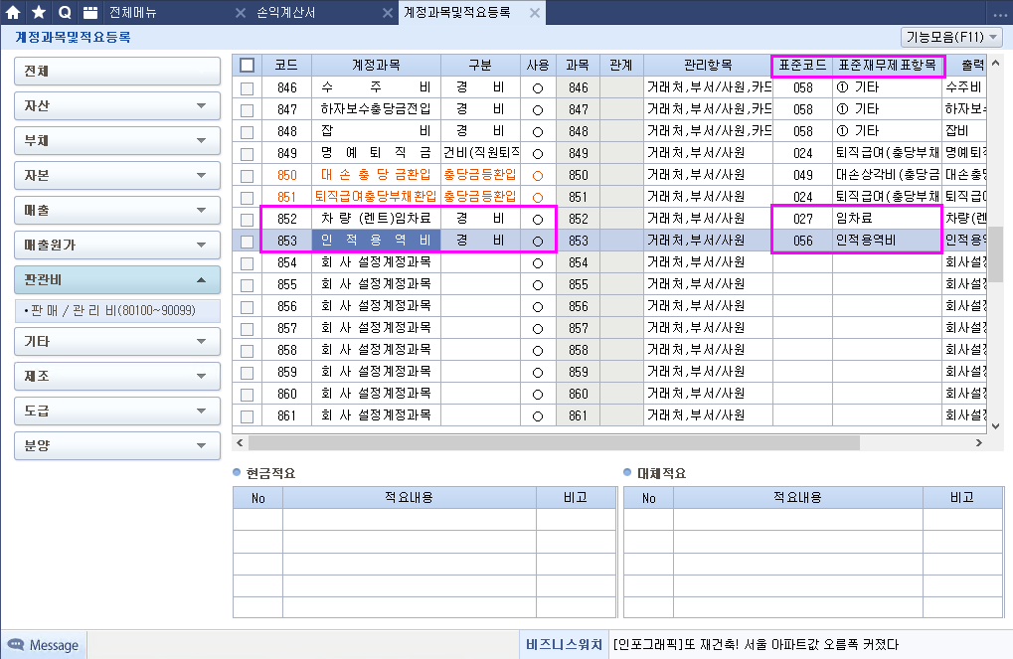This screenshot has width=1013, height=659.
Task: Expand the 도급 category
Action: [117, 411]
